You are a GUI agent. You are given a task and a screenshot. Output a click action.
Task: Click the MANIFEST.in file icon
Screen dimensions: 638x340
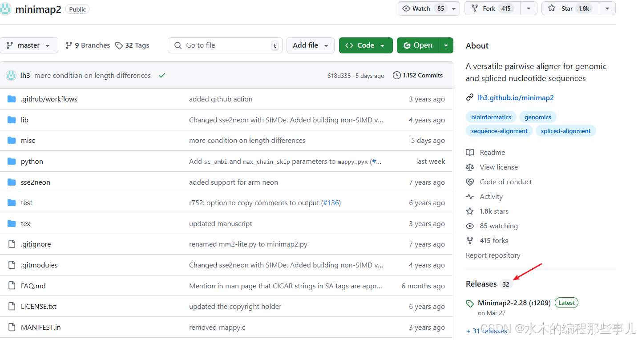pyautogui.click(x=12, y=327)
